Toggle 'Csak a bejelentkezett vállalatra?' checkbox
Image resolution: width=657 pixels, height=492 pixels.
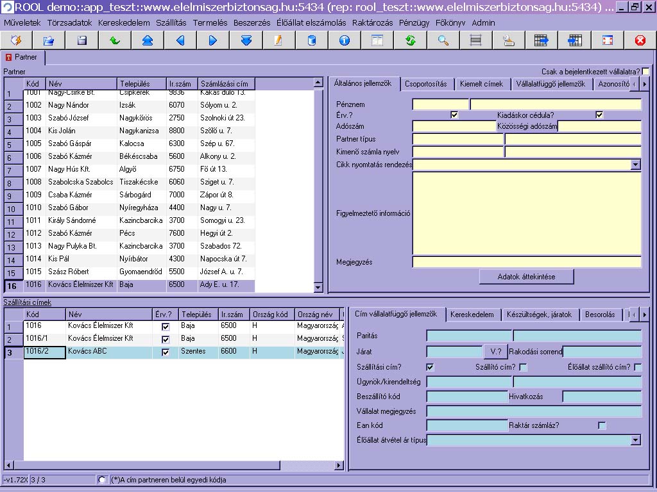pyautogui.click(x=645, y=72)
